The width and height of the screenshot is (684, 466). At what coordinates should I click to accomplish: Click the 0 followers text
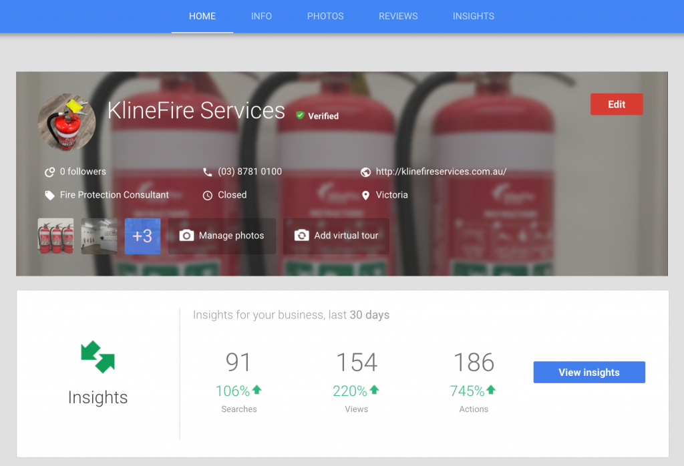point(83,172)
